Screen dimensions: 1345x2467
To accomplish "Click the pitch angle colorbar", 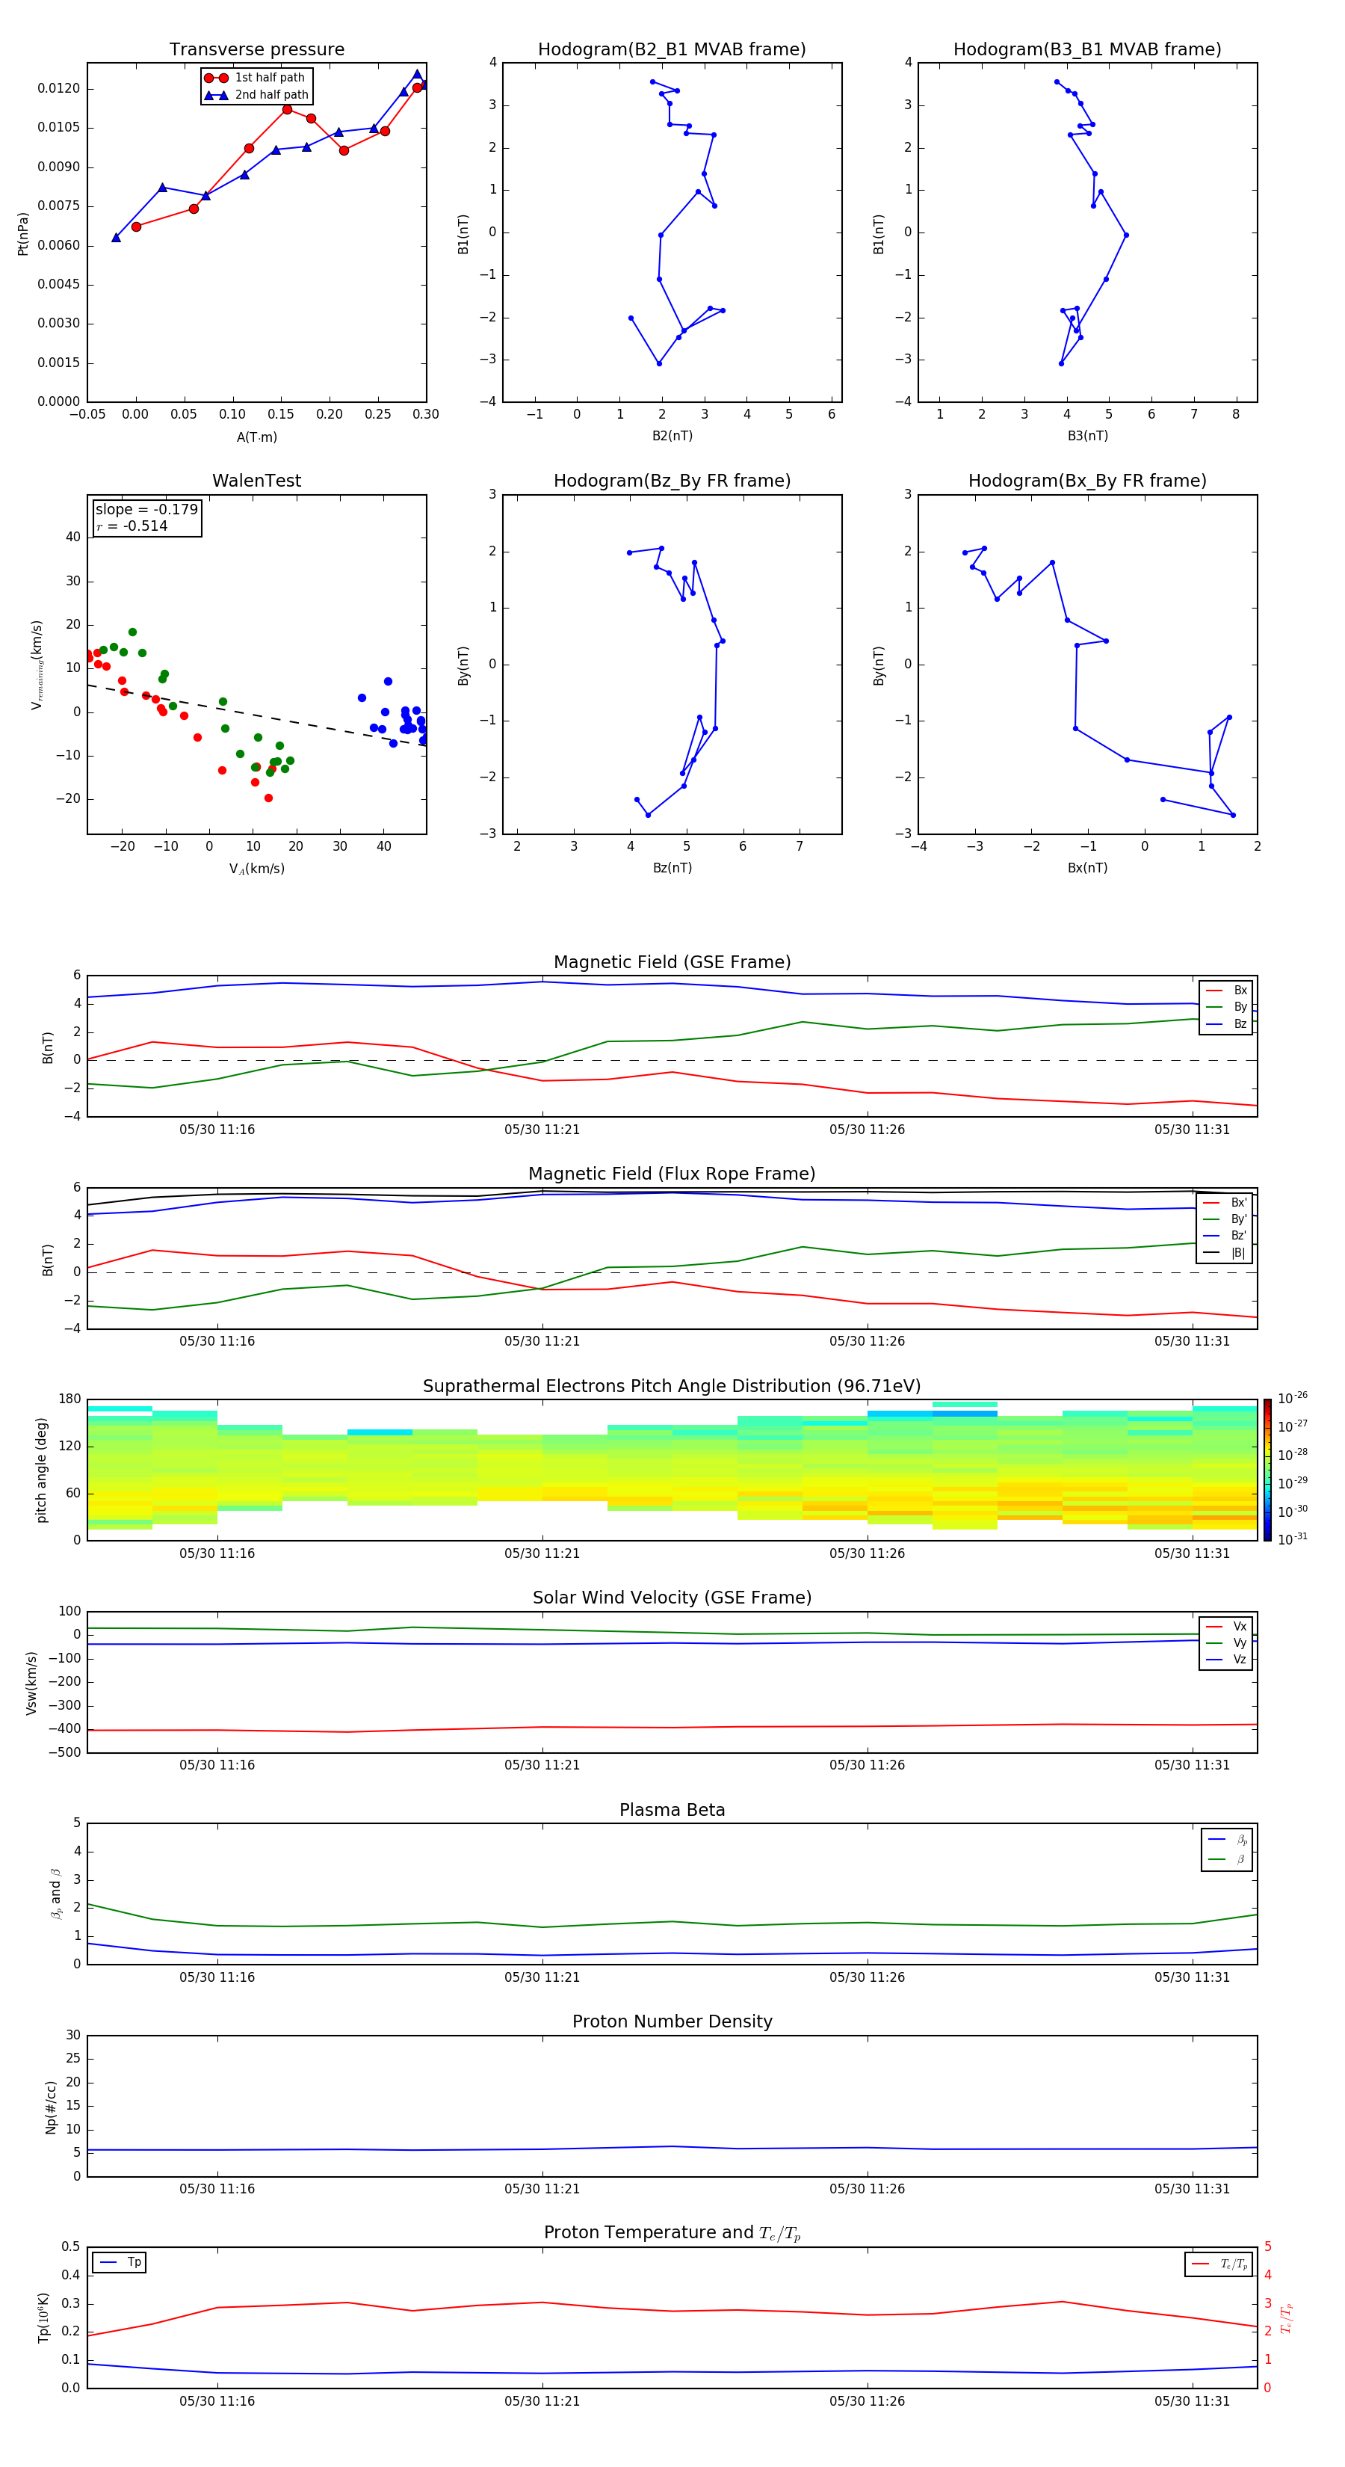I will pyautogui.click(x=1267, y=1470).
